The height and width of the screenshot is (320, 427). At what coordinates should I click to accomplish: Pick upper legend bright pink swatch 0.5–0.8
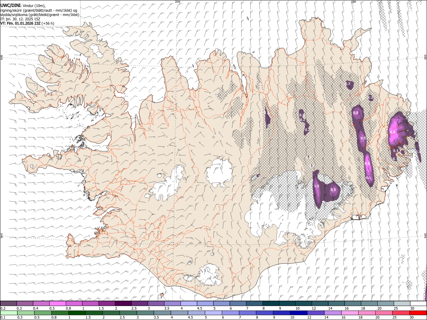click(x=57, y=303)
